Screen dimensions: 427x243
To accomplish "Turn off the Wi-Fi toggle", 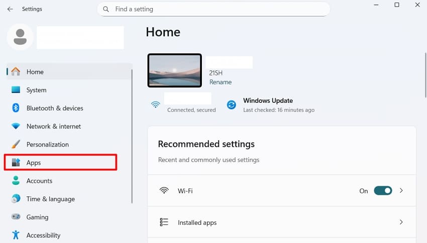I will [383, 190].
